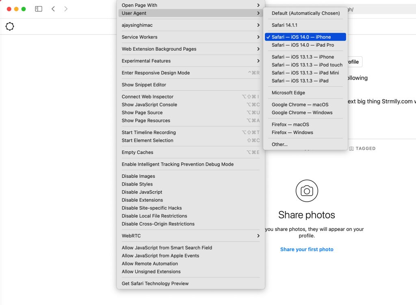Select Google Chrome Windows user agent
The width and height of the screenshot is (416, 305).
[x=305, y=113]
